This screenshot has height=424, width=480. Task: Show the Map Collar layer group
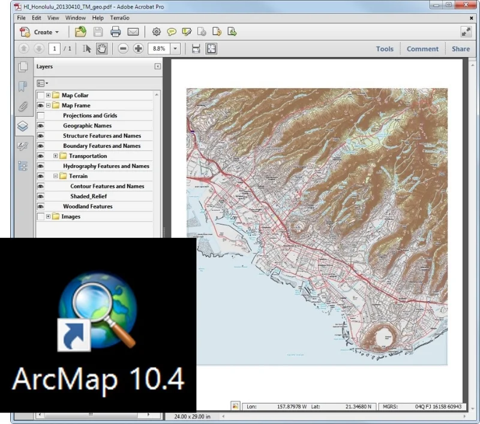tap(40, 95)
